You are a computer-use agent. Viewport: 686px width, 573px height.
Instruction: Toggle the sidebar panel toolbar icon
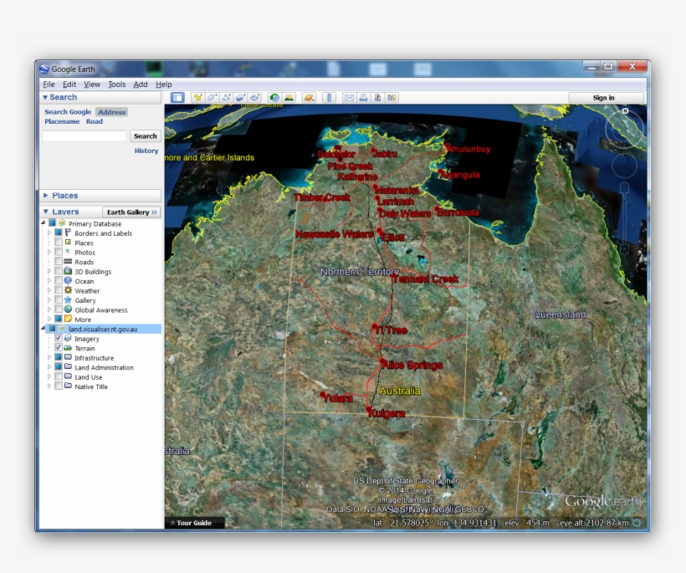pos(177,98)
